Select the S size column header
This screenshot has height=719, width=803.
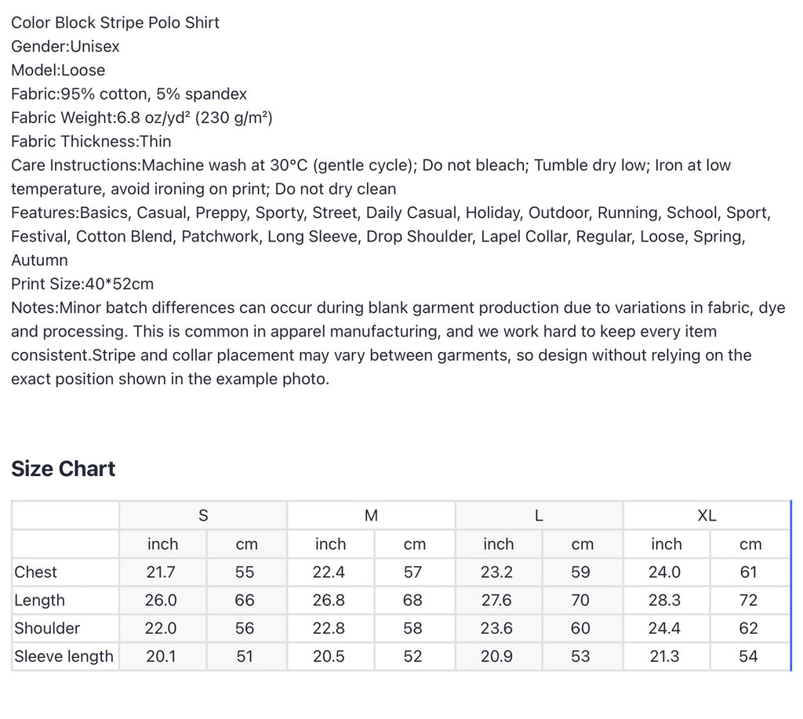coord(203,515)
